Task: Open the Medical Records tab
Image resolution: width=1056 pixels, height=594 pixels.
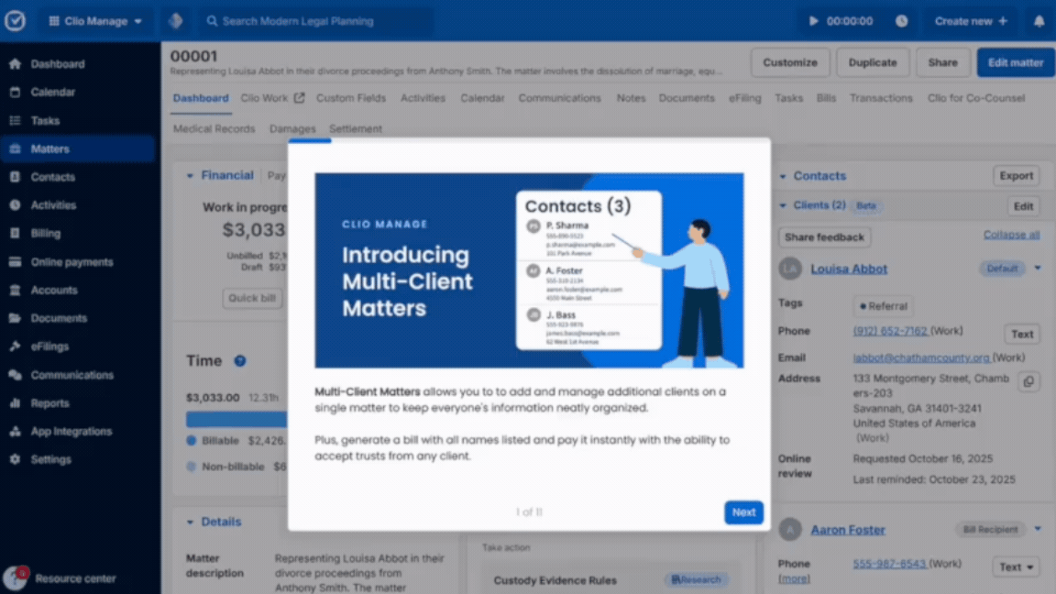Action: (214, 128)
